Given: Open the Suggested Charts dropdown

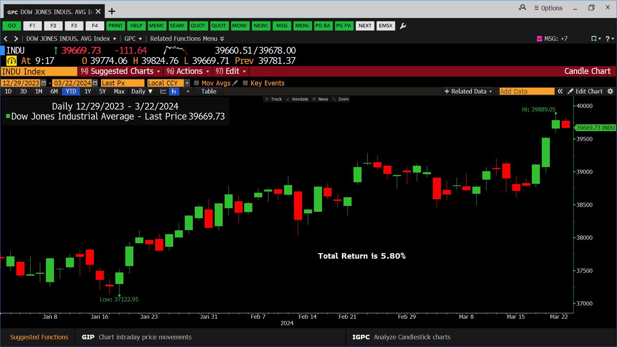Looking at the screenshot, I should point(121,71).
